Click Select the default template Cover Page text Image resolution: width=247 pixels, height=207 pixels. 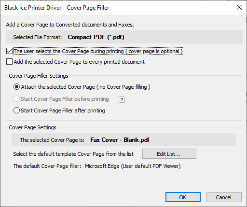click(73, 154)
